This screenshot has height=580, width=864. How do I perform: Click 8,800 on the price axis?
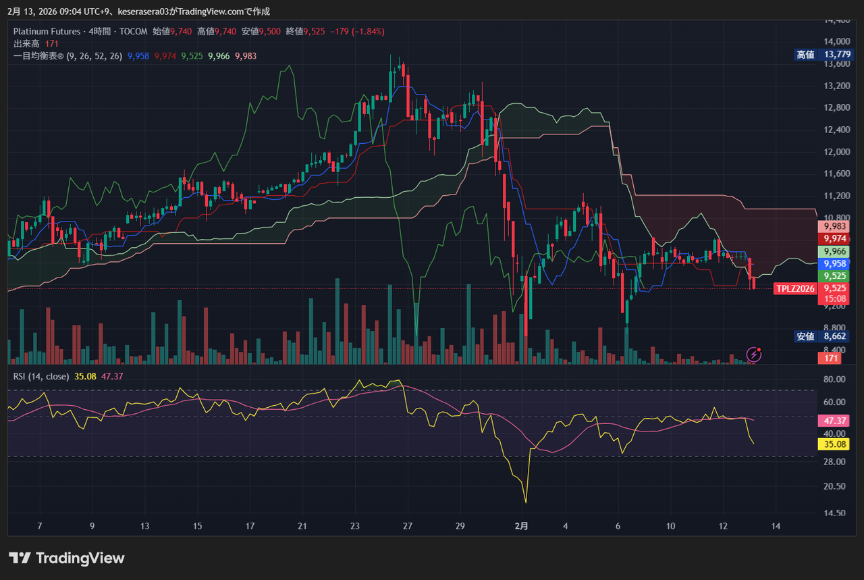coord(835,328)
